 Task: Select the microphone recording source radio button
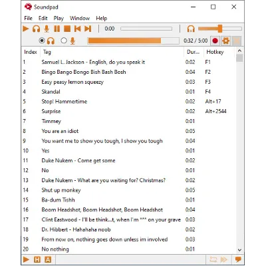coord(64,41)
